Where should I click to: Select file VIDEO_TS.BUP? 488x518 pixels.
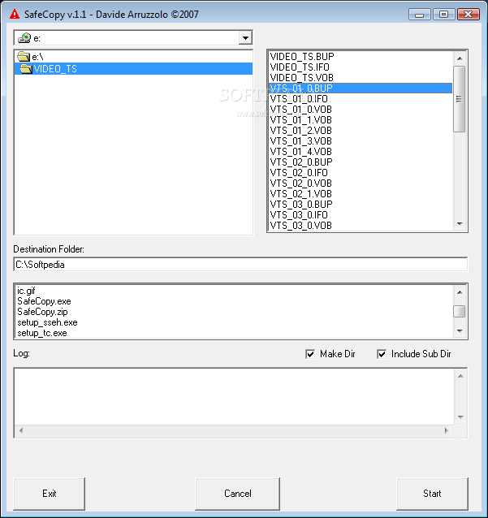[x=361, y=57]
